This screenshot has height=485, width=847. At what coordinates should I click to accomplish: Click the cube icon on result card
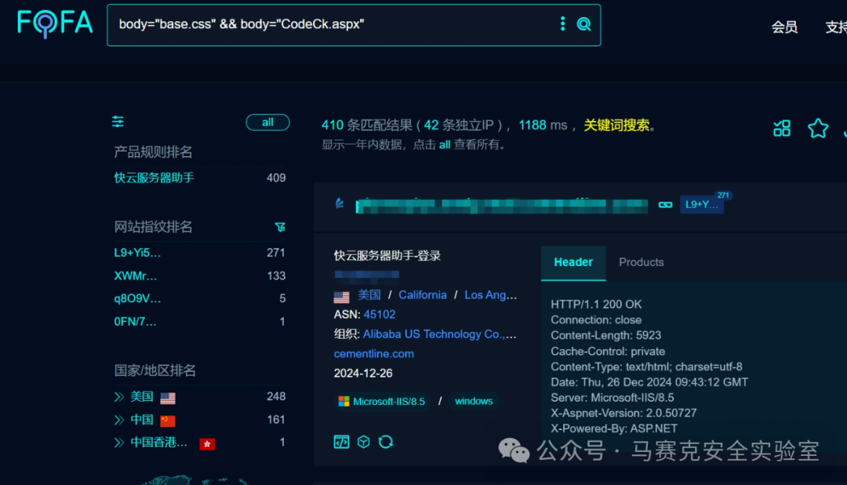364,442
